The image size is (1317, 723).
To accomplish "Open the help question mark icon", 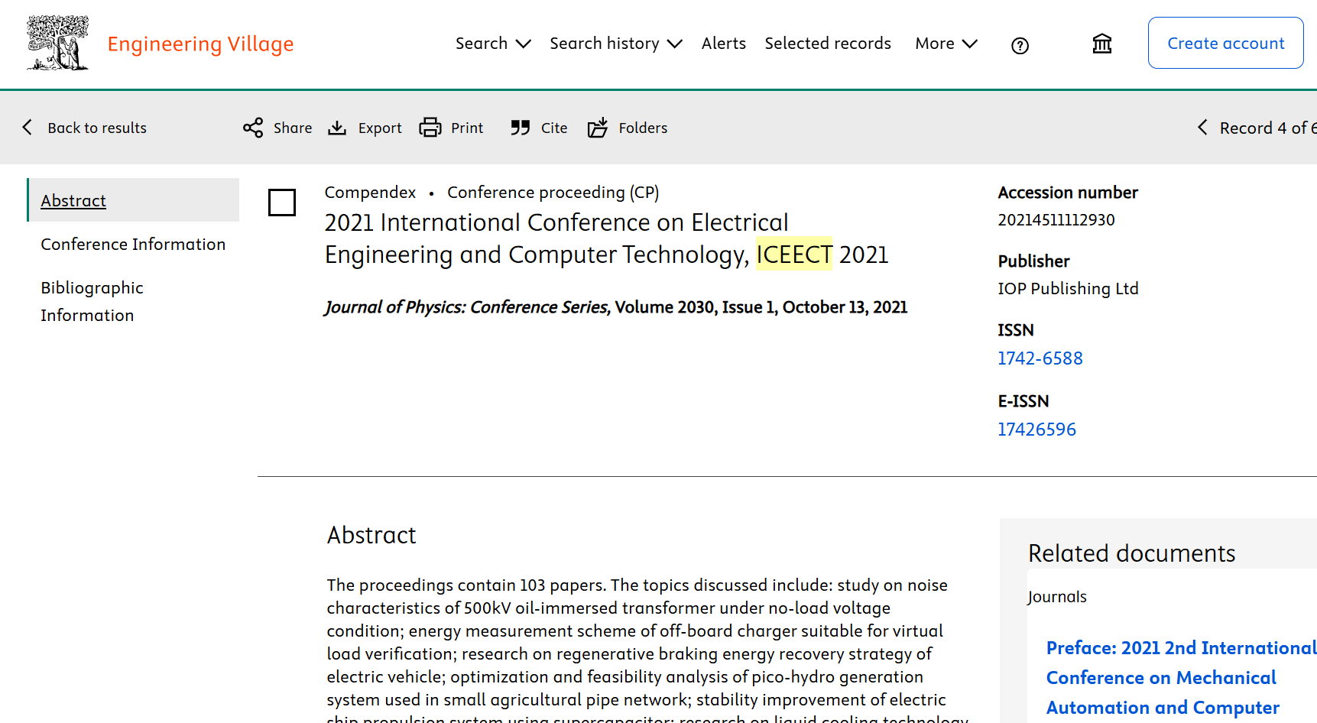I will [x=1020, y=46].
